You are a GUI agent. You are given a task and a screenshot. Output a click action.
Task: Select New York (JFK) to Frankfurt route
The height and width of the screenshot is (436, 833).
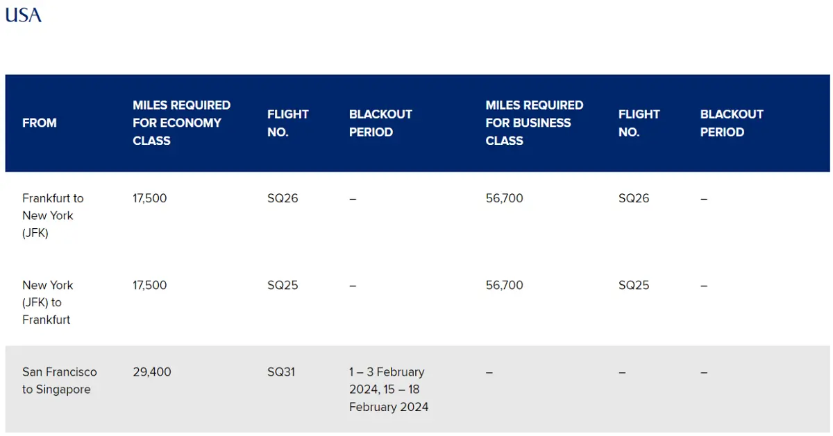coord(47,302)
